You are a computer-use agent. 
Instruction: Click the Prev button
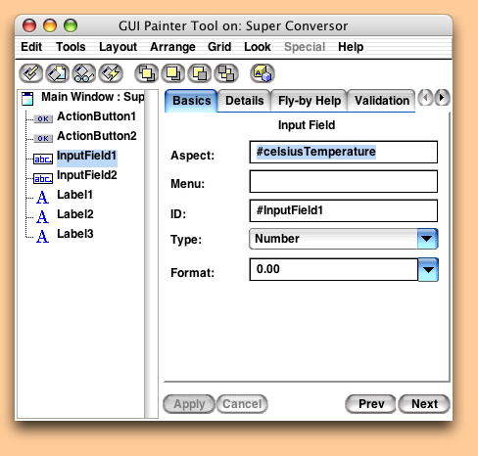point(371,404)
